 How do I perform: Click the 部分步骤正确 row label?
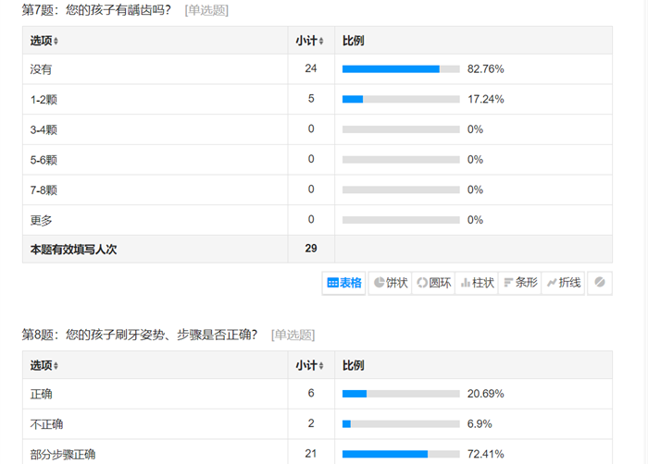(x=63, y=455)
